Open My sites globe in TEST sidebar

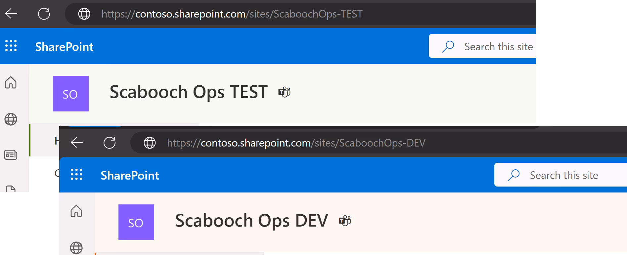coord(11,119)
